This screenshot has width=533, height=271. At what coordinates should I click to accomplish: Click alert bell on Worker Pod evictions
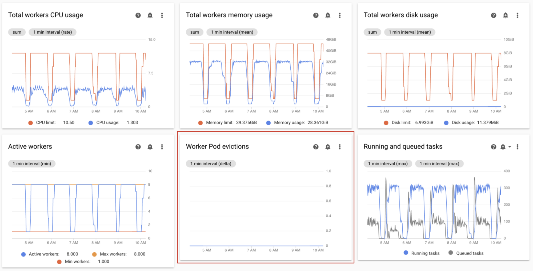328,147
